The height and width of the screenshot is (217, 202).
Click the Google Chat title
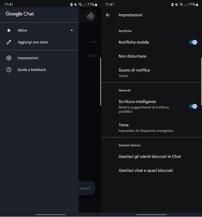[x=20, y=14]
